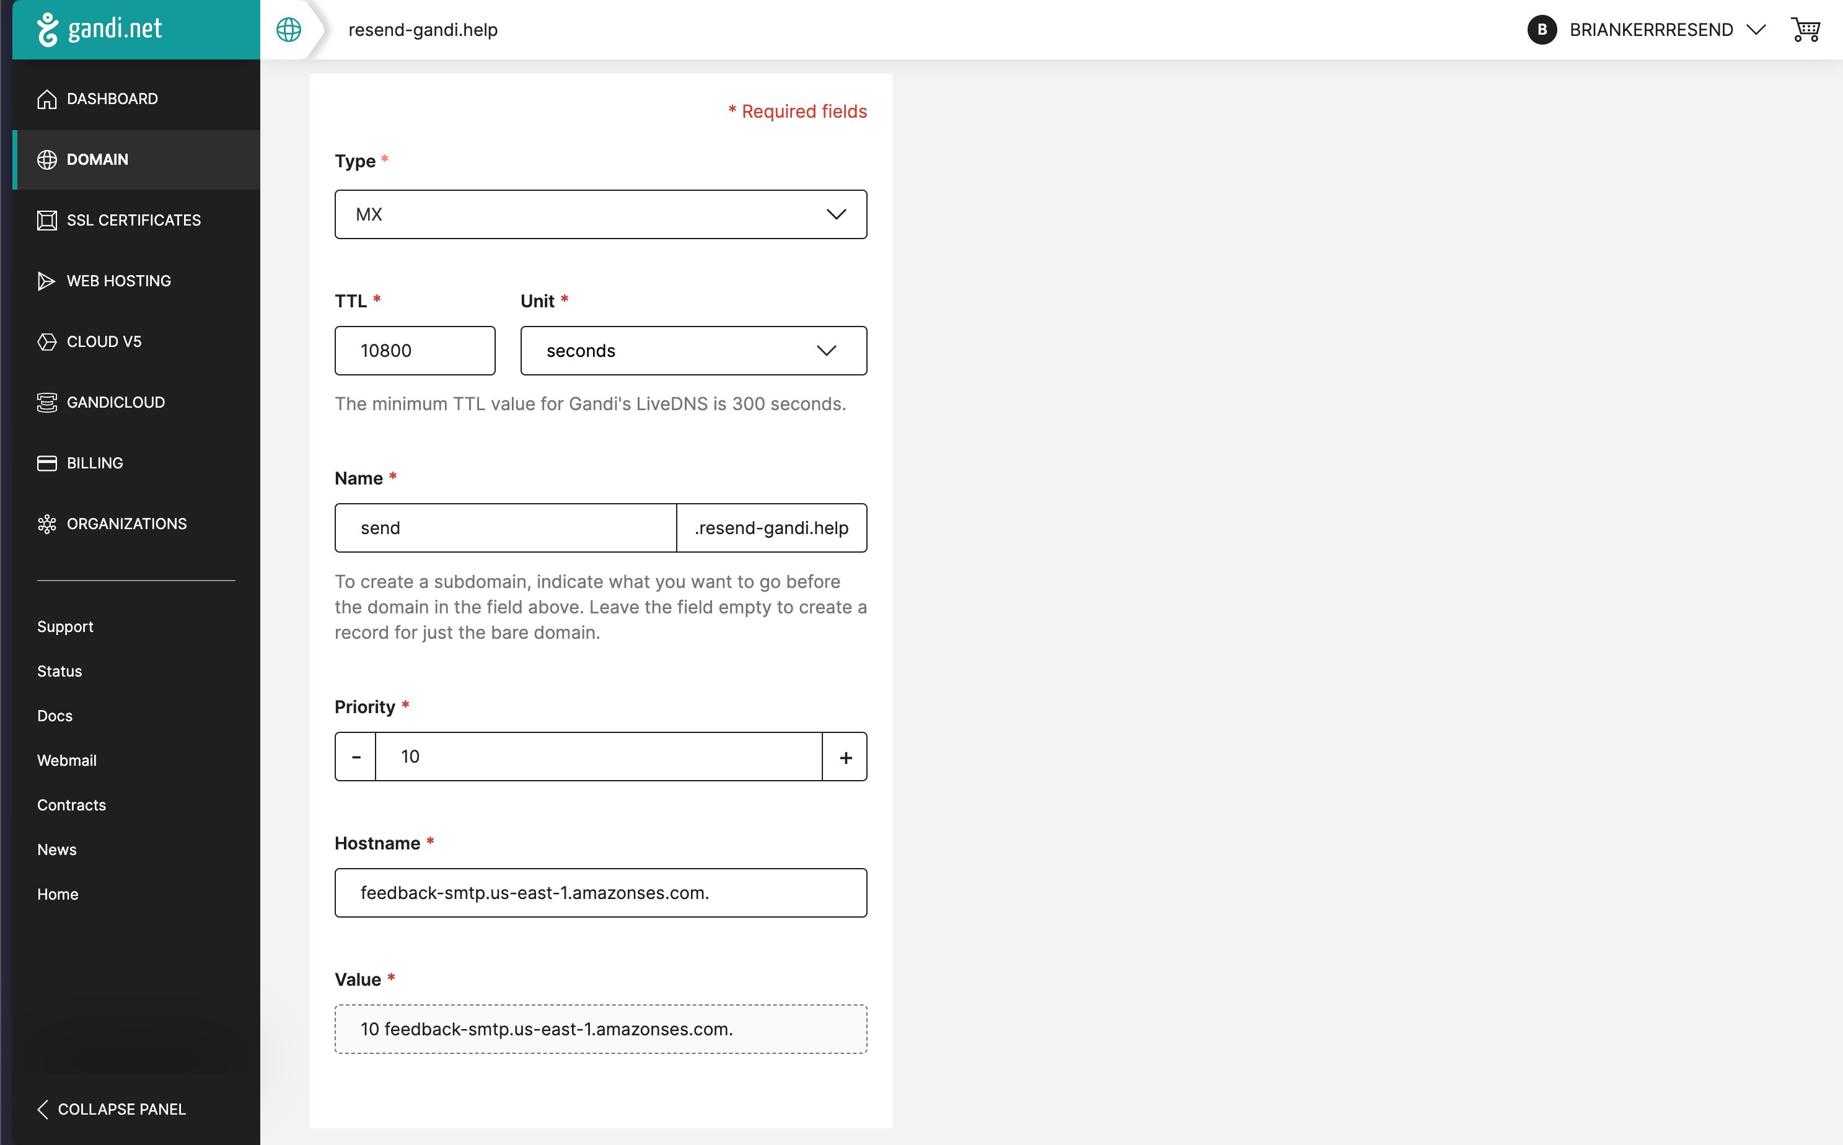Click the B account avatar
The width and height of the screenshot is (1843, 1145).
[1542, 30]
